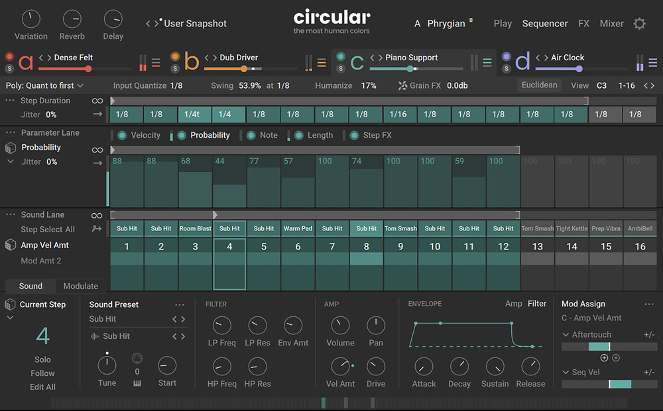Click the Current Step dice icon

point(10,304)
